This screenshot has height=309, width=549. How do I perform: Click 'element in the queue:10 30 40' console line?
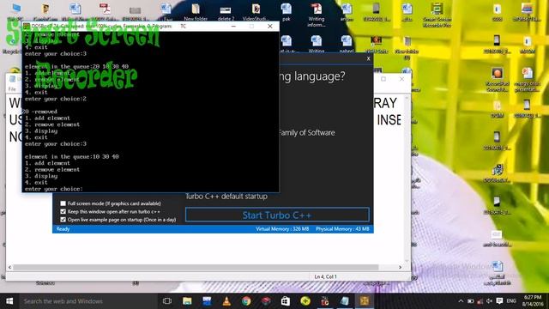click(x=72, y=156)
